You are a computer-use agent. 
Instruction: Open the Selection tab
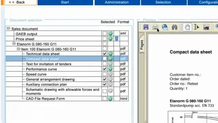(x=163, y=2)
